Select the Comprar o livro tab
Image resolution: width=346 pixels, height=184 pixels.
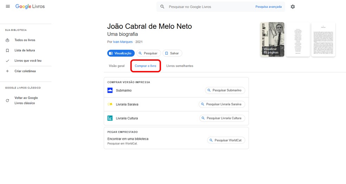(x=146, y=66)
